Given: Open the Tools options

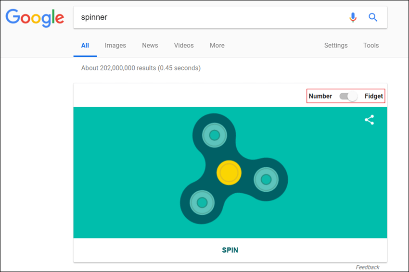Looking at the screenshot, I should [371, 45].
